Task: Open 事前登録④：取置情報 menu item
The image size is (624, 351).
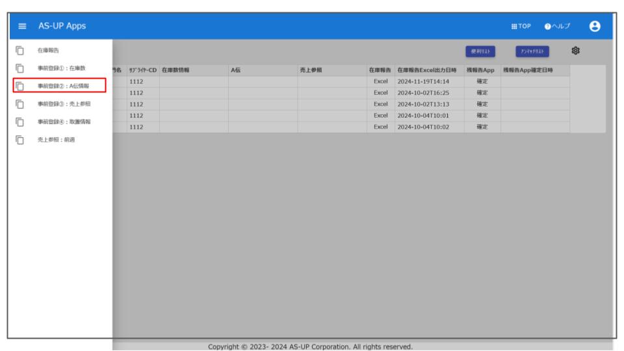Action: point(62,122)
